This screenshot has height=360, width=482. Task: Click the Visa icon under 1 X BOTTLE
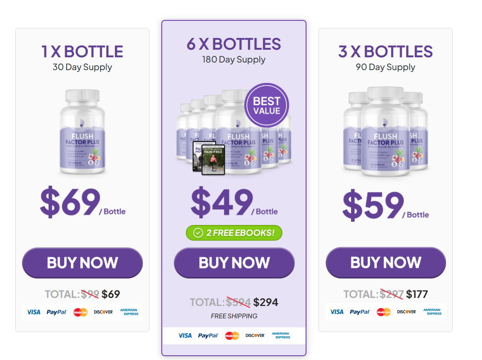[33, 312]
